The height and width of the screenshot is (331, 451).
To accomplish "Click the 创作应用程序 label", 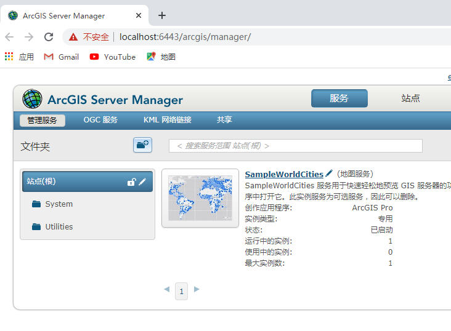I will [x=269, y=208].
